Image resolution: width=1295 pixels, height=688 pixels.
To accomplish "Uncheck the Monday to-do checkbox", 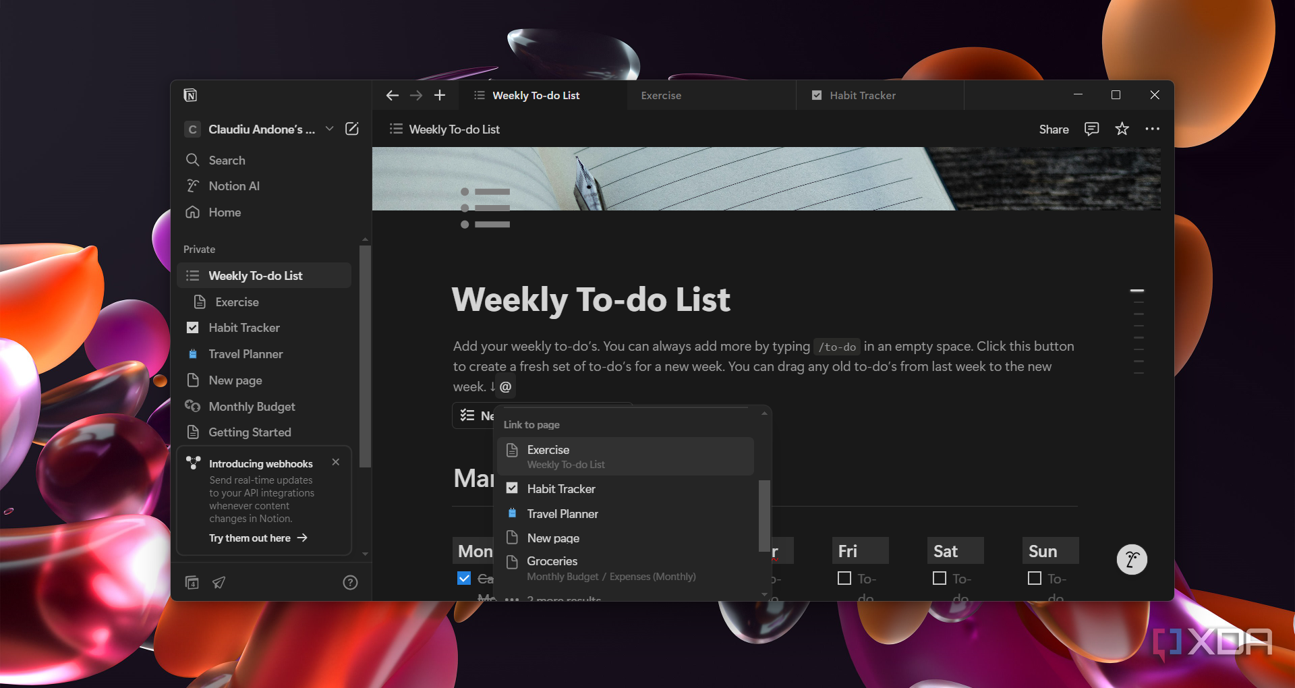I will (x=464, y=578).
